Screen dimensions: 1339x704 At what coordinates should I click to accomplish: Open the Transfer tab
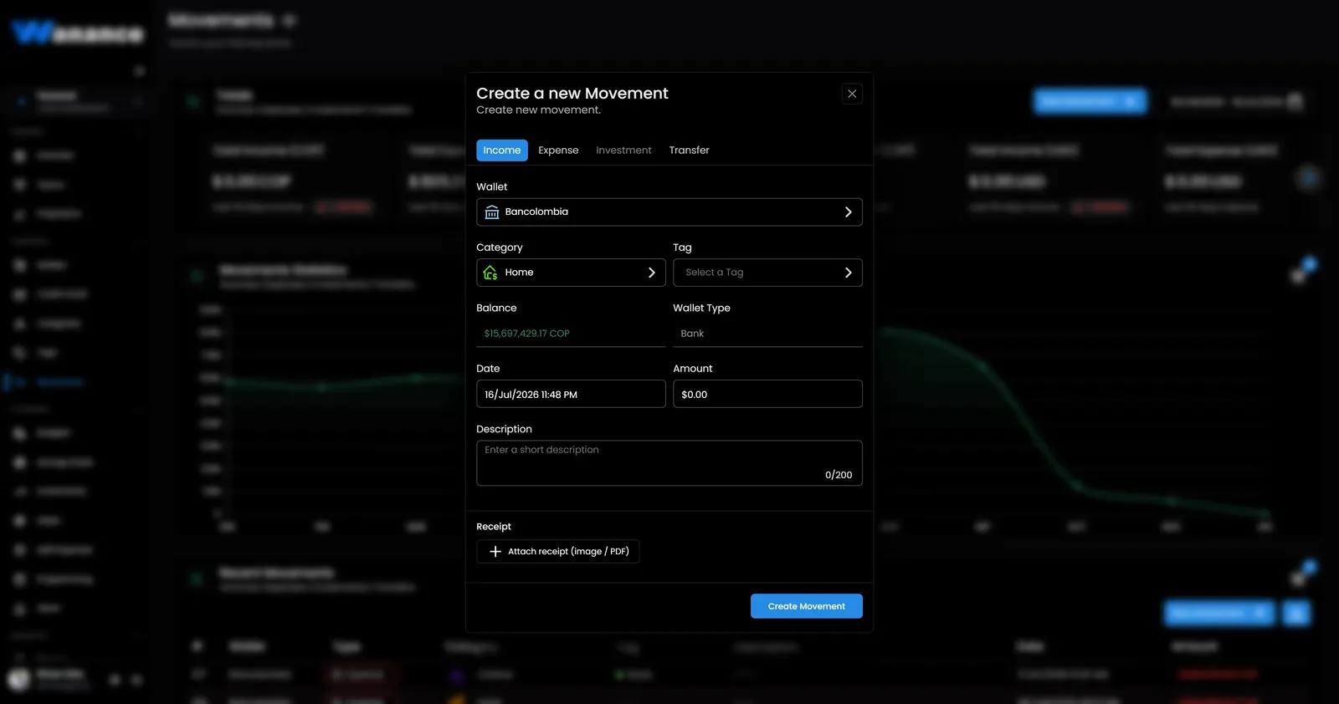(689, 150)
